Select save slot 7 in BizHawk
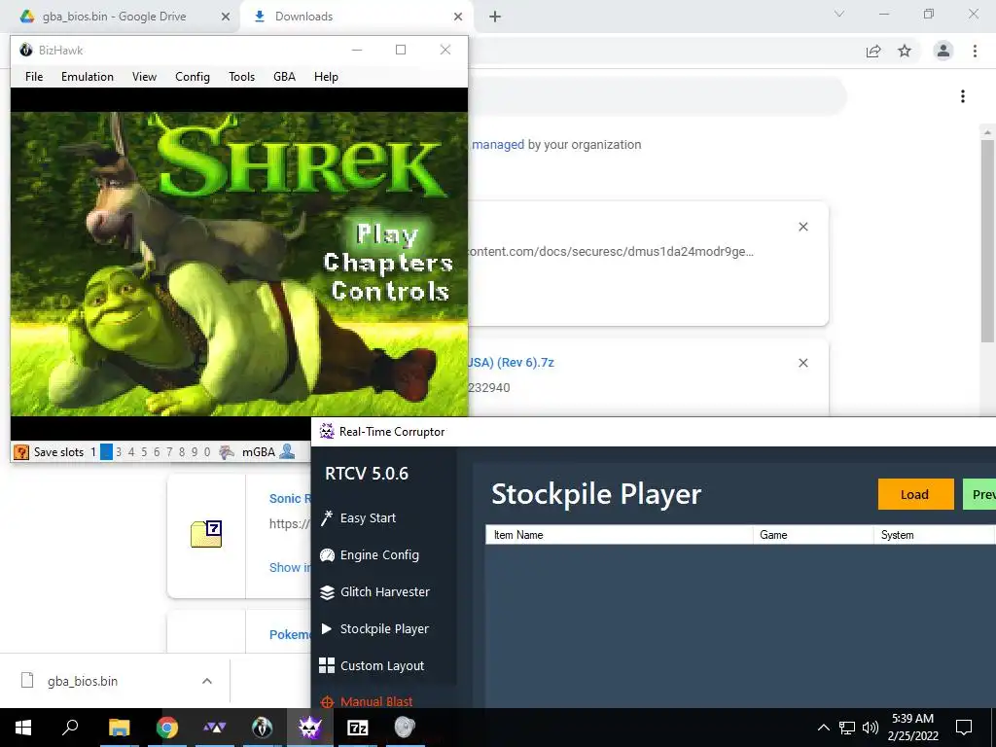 (x=169, y=452)
